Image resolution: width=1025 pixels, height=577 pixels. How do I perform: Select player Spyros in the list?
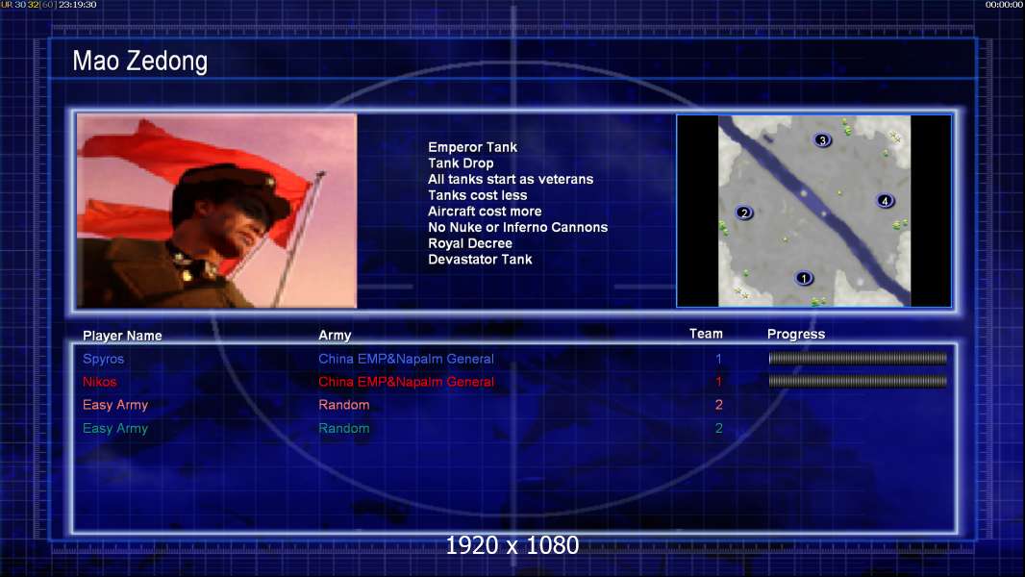[103, 359]
